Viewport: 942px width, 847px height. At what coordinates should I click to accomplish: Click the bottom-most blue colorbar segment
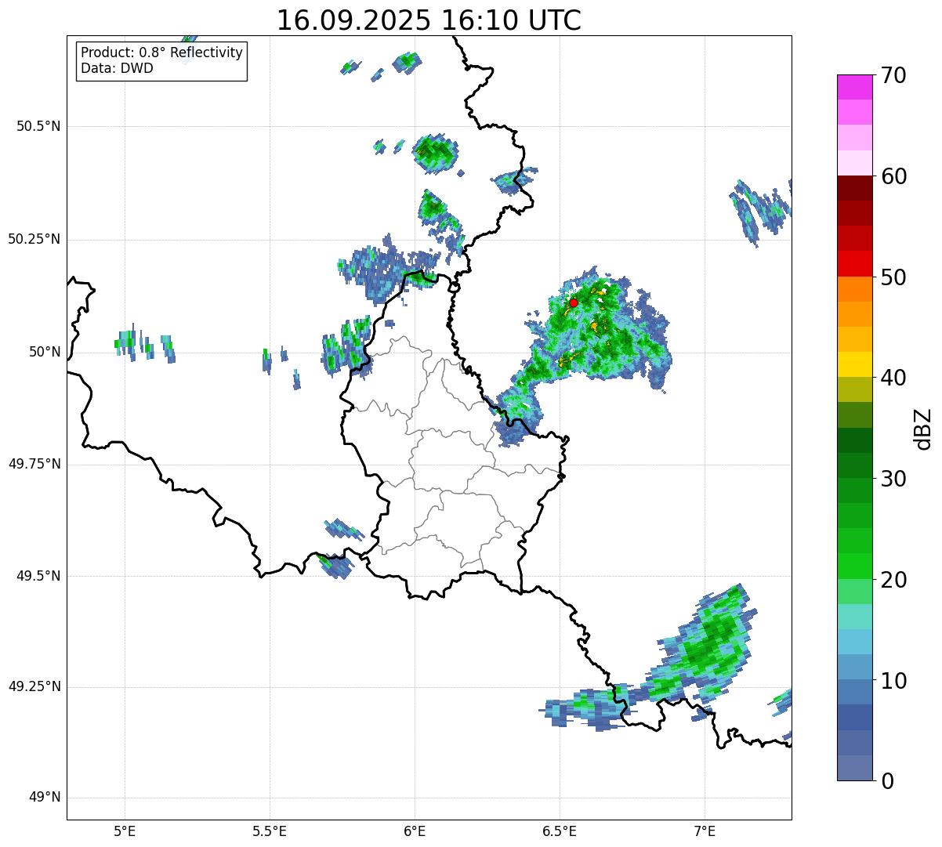coord(859,768)
